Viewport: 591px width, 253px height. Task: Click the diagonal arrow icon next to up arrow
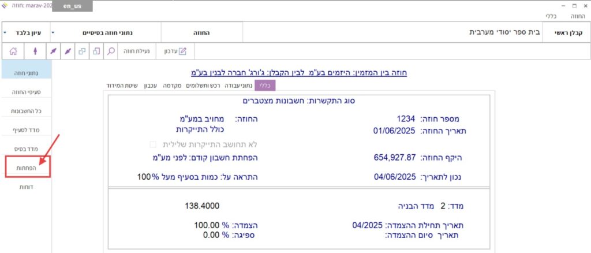tap(53, 51)
